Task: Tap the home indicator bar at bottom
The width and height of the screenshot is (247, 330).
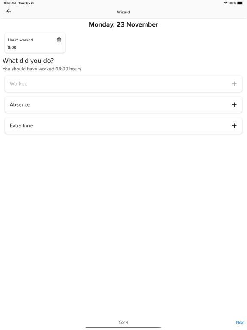Action: coord(123,327)
